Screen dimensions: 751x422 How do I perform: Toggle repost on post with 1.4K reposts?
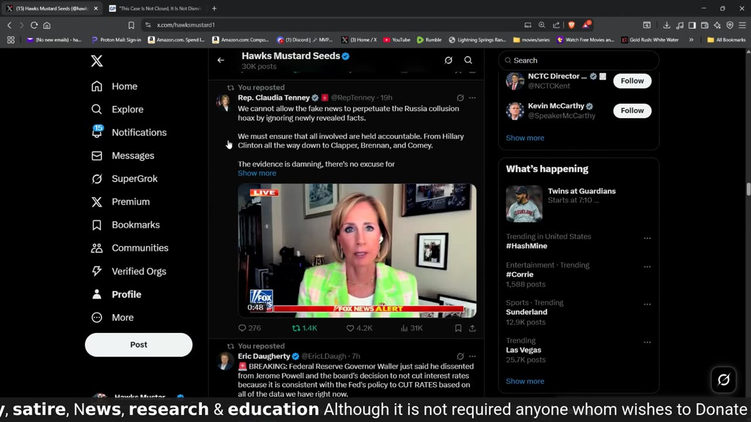(x=305, y=328)
